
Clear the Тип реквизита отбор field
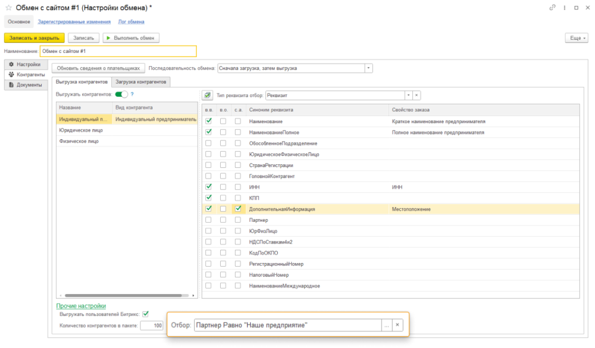416,95
